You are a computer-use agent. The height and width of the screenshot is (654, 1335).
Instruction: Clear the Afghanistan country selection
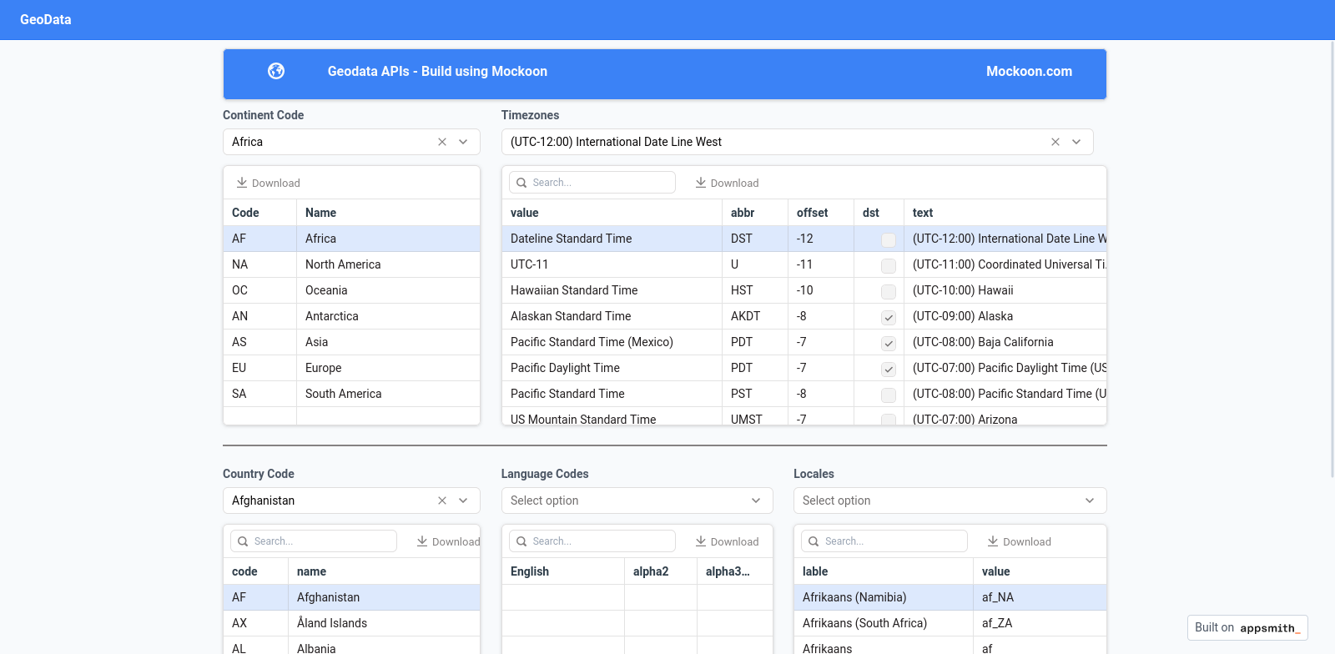[x=442, y=501]
